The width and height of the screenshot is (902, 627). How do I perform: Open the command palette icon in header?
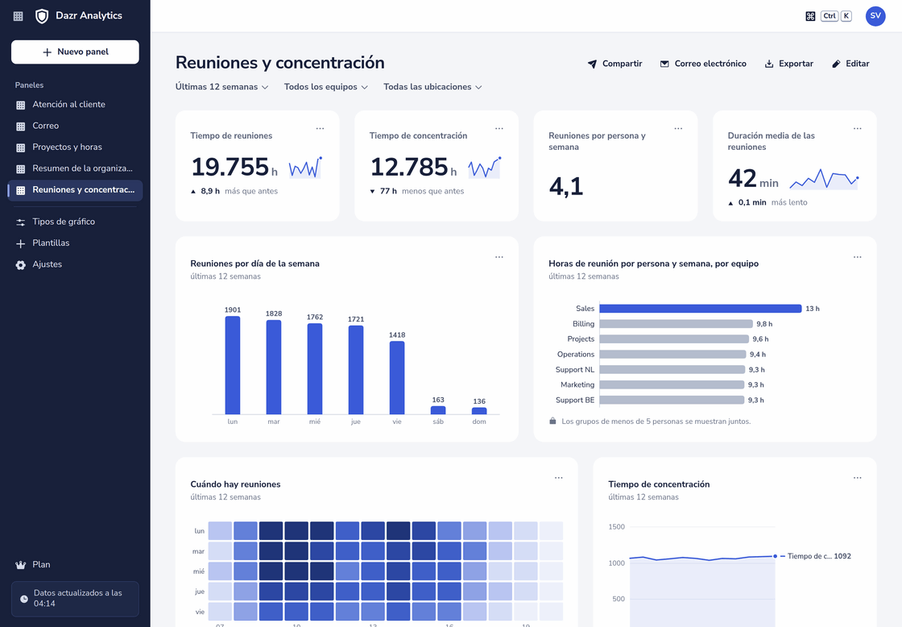pos(810,16)
